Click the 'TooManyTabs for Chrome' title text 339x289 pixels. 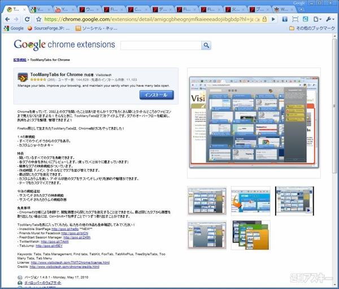pos(56,75)
